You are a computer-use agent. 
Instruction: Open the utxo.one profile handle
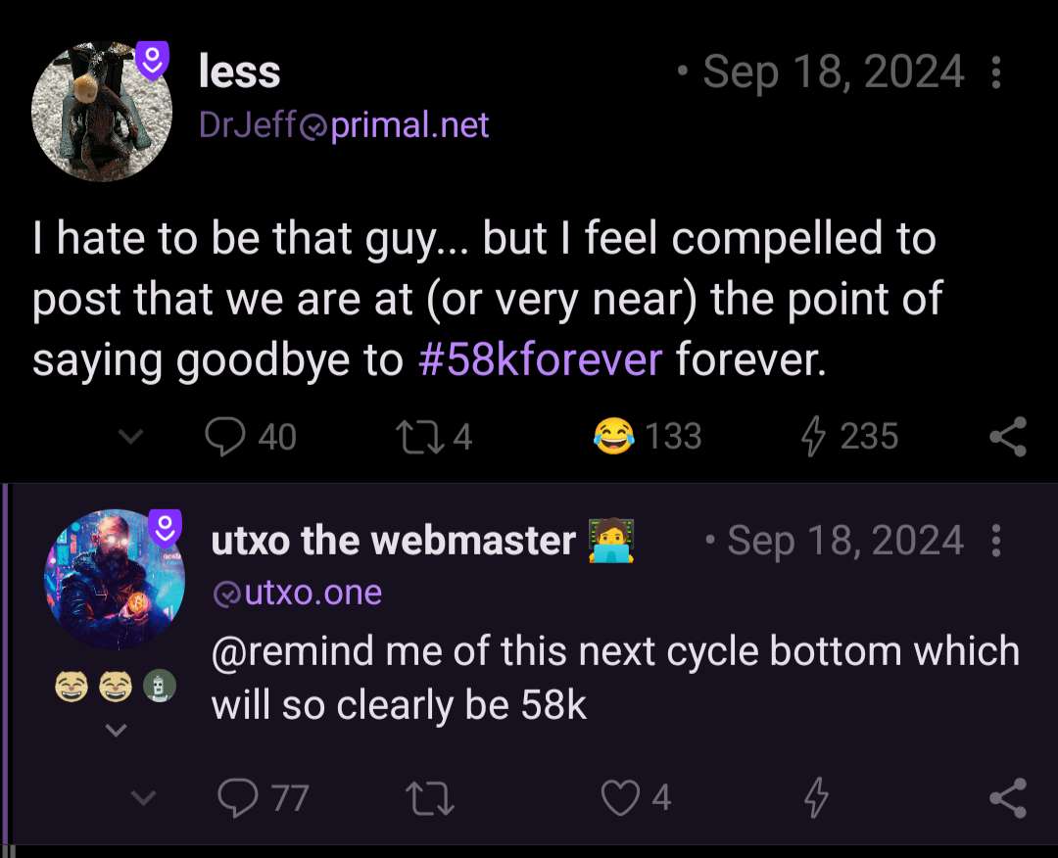297,593
